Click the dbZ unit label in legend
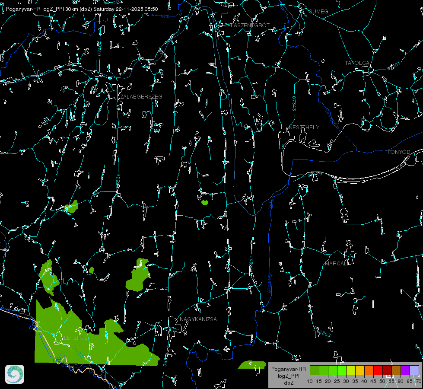 click(x=288, y=383)
